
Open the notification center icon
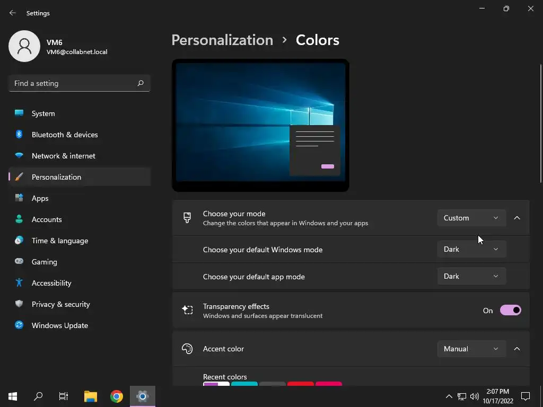526,396
